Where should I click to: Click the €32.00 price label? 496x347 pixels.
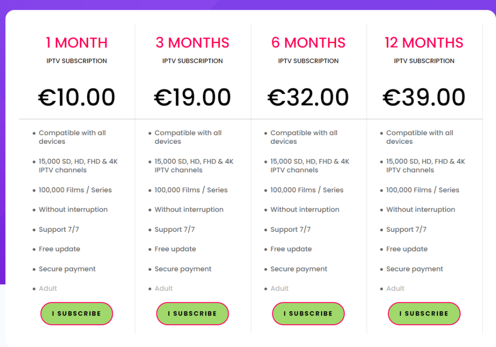[308, 96]
